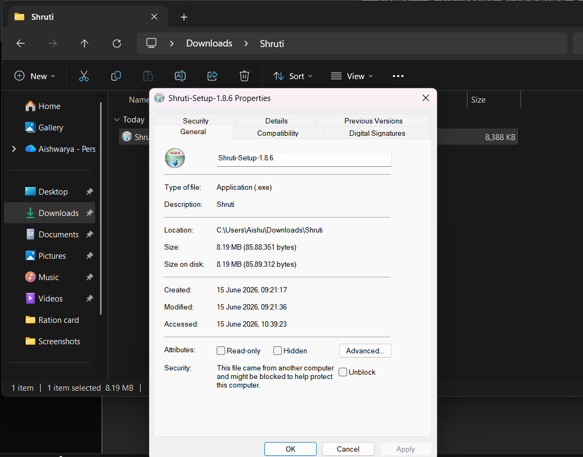
Task: Click the This PC monitor icon in address bar
Action: coord(151,43)
